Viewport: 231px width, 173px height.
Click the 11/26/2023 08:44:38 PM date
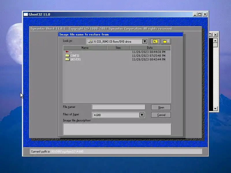[x=149, y=52]
